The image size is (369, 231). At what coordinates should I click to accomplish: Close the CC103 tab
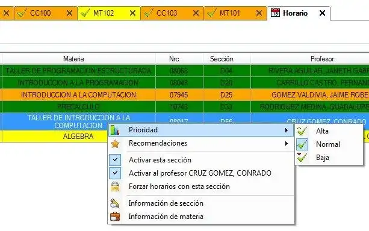tap(196, 13)
